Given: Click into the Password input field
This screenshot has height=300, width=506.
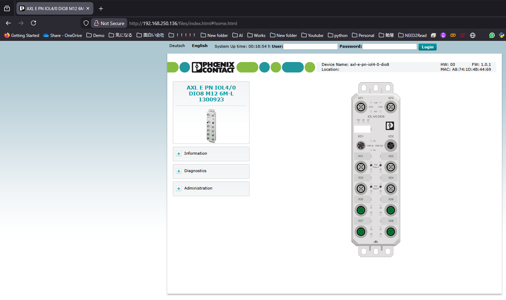Looking at the screenshot, I should pos(389,46).
